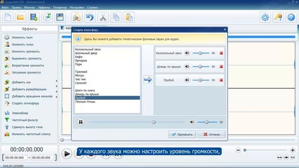This screenshot has width=299, height=168.
Task: Select Создать атмосферу in effects list
Action: tap(25, 103)
